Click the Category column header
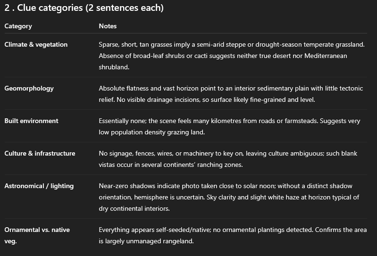The image size is (377, 256). pos(18,26)
